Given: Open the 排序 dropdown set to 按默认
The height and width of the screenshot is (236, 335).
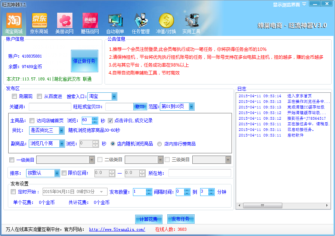Looking at the screenshot, I should click(57, 173).
